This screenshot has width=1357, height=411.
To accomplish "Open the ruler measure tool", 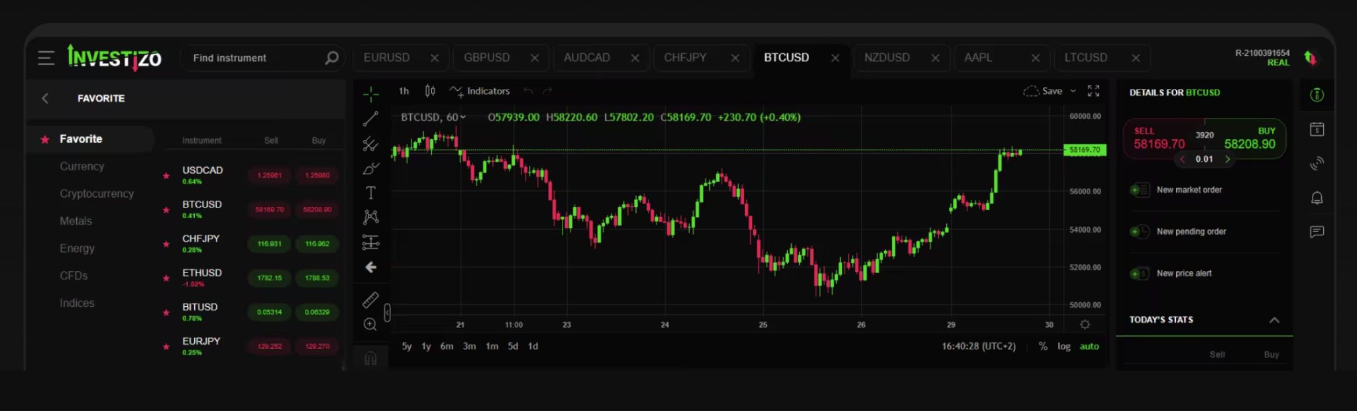I will point(370,300).
